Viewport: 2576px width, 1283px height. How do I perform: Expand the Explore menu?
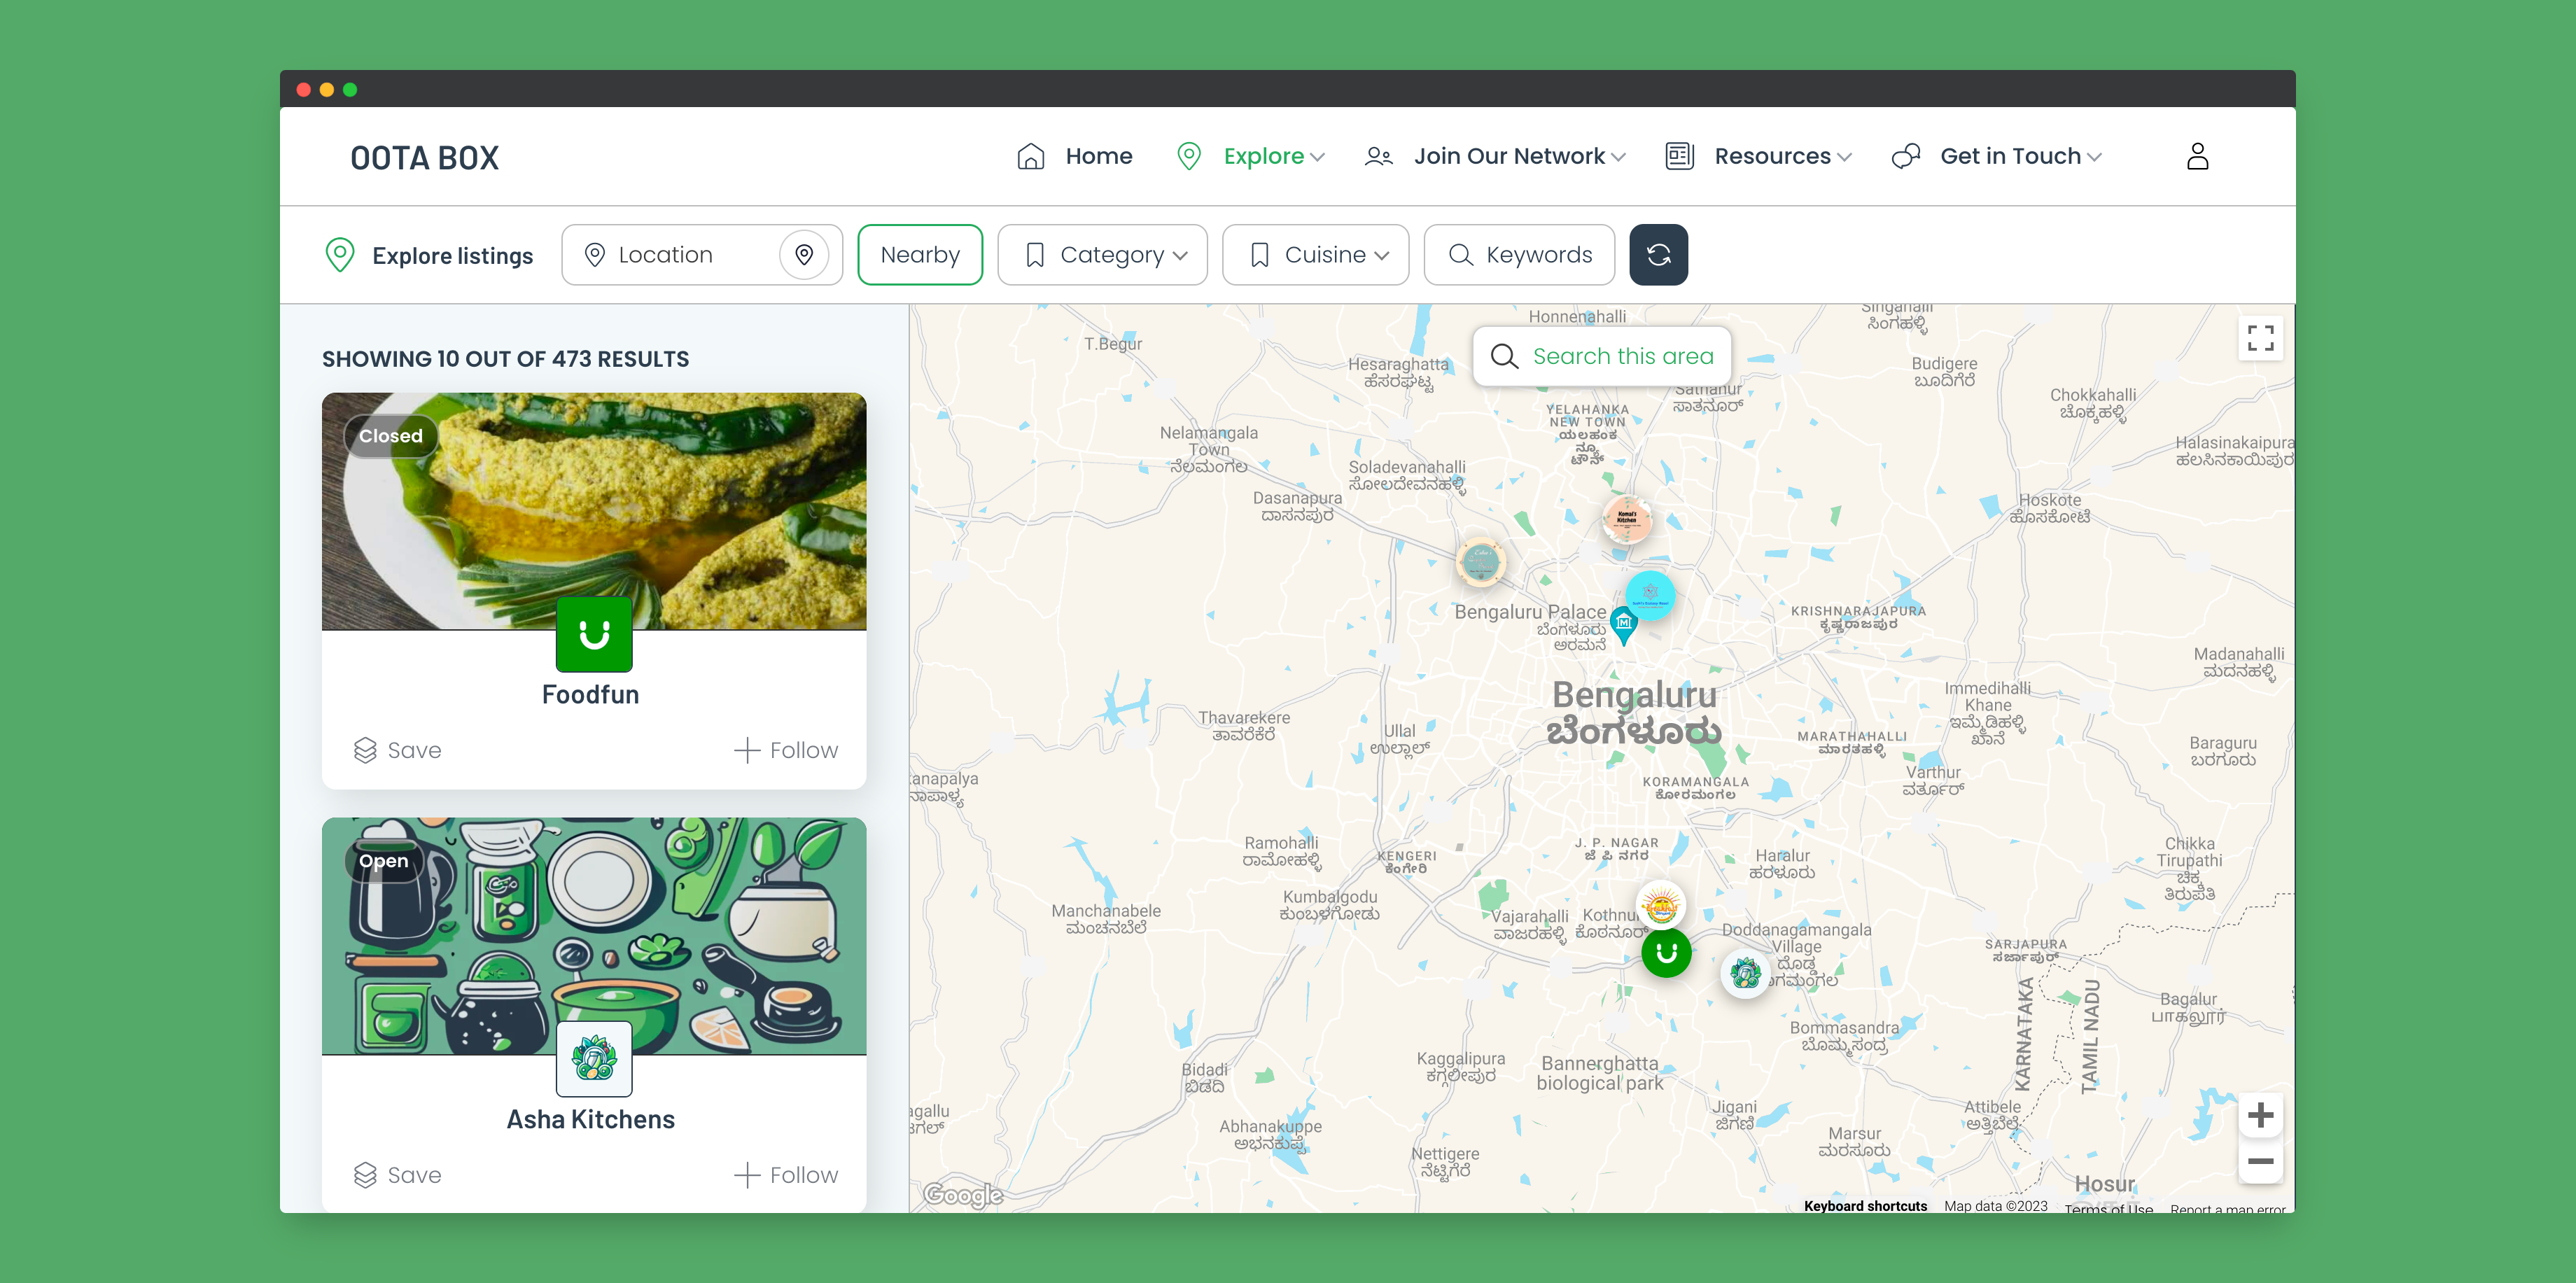(x=1251, y=156)
